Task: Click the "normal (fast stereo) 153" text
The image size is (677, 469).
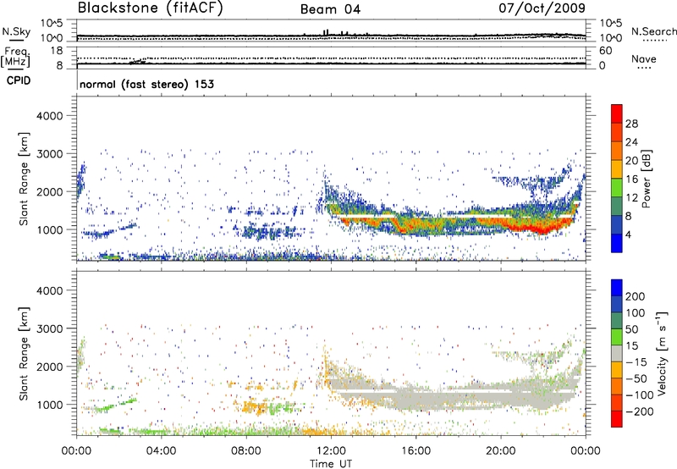Action: point(146,84)
